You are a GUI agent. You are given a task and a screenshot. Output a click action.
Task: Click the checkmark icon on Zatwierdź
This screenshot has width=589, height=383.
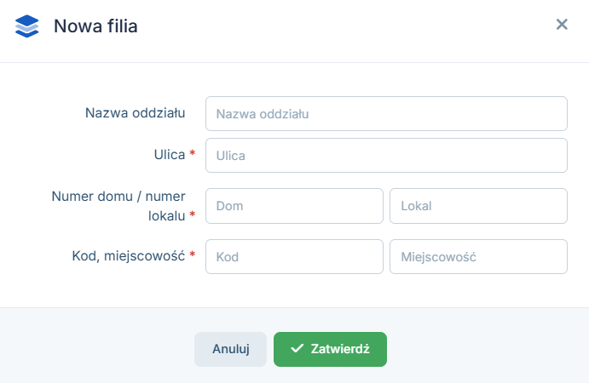tap(297, 349)
